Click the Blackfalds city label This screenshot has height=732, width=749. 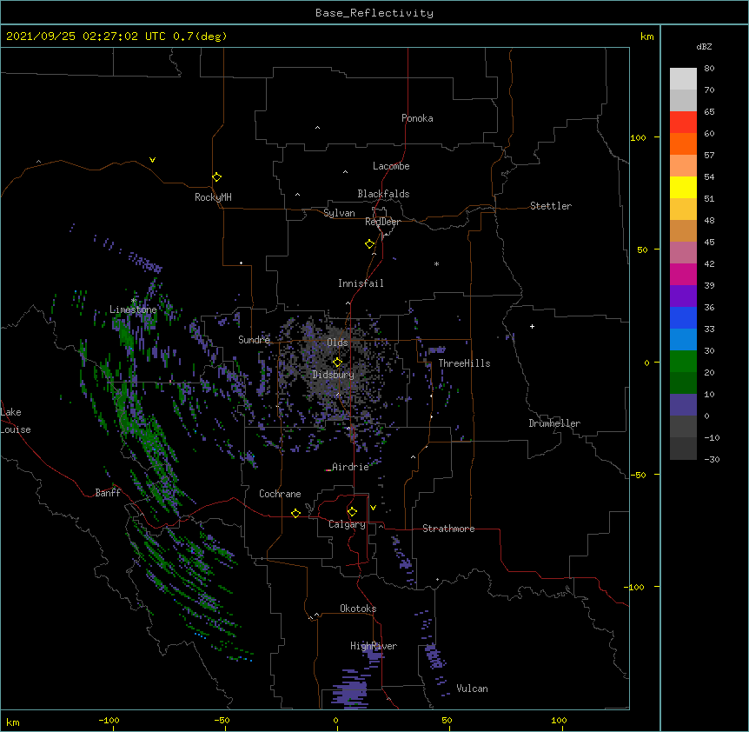383,194
